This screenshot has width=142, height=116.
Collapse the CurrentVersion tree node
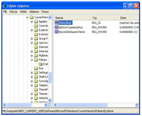pos(27,17)
